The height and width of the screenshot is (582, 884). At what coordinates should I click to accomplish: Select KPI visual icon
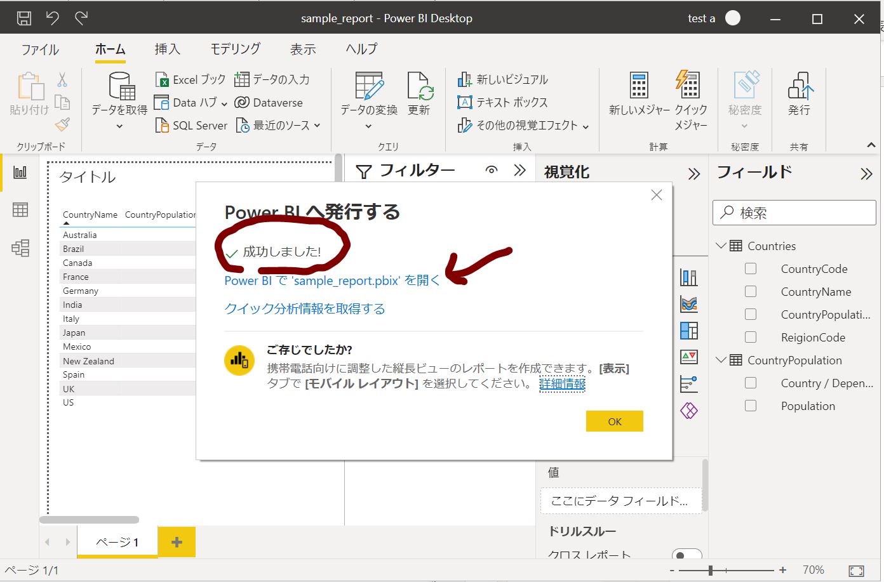coord(689,357)
